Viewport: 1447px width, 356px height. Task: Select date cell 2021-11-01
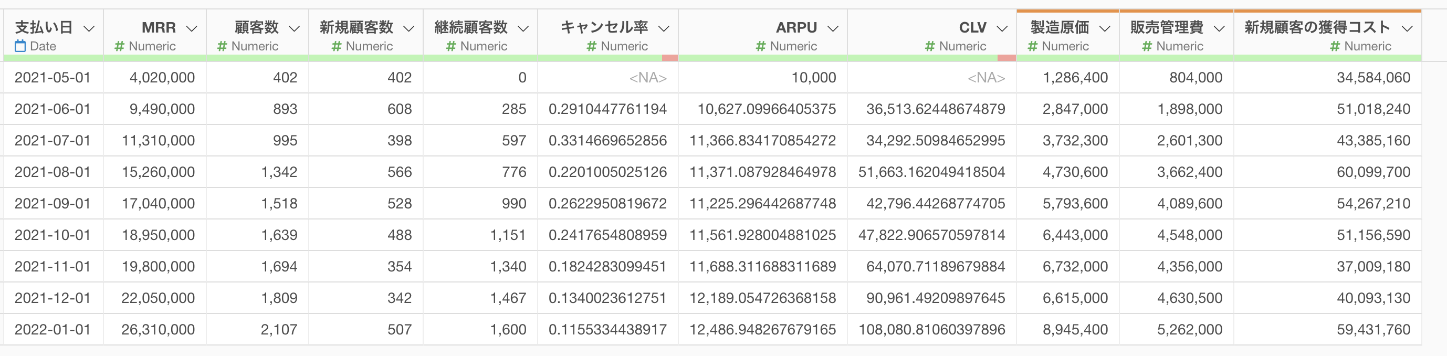pyautogui.click(x=53, y=266)
